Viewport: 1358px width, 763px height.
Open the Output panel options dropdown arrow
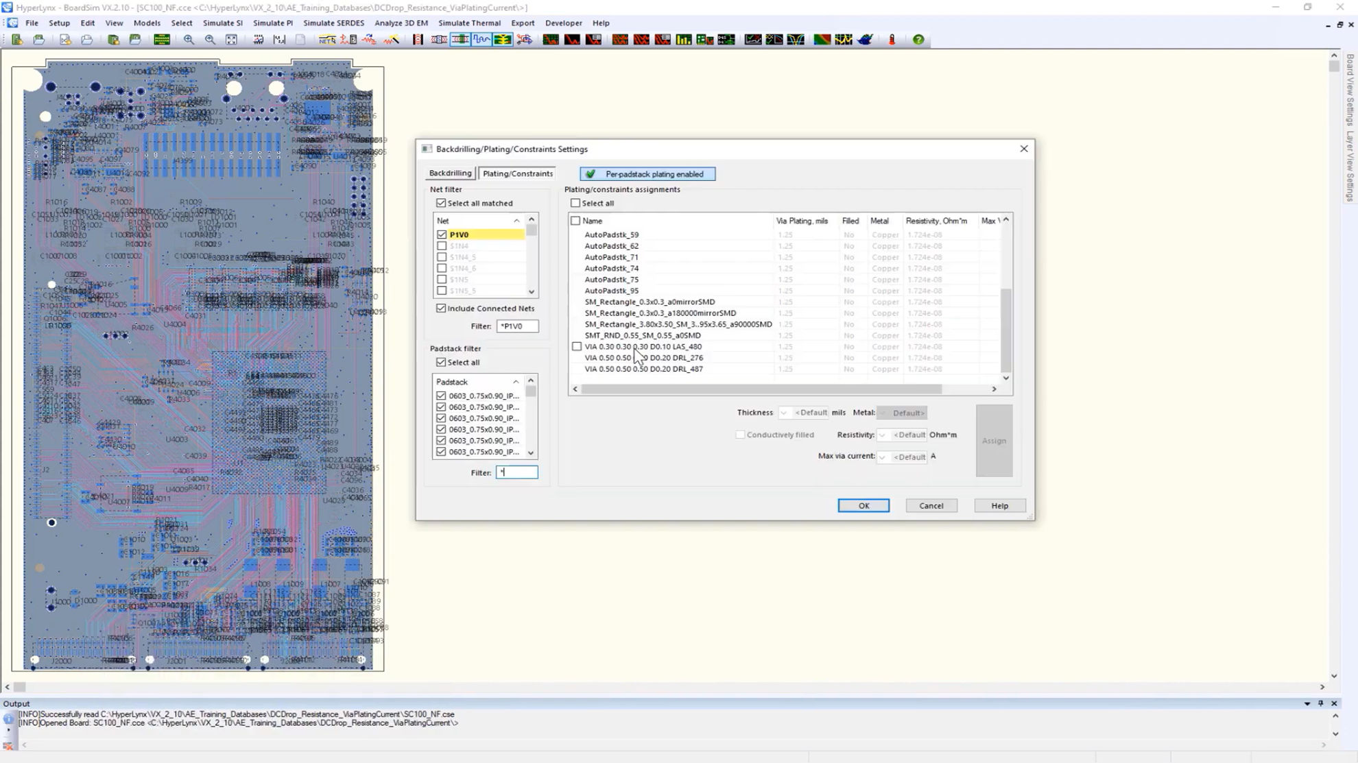tap(1307, 703)
